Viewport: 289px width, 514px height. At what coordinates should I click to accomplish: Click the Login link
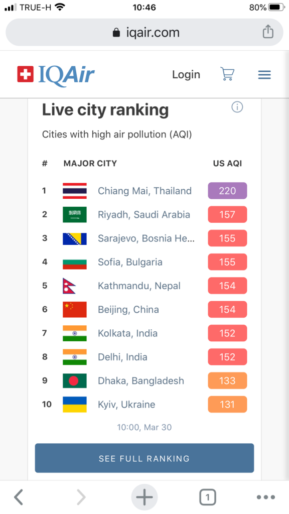point(186,75)
